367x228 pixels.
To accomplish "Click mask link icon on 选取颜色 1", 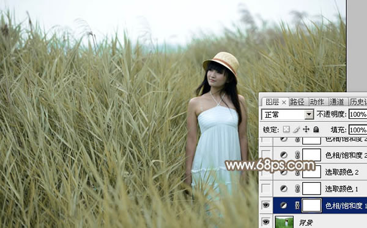I will [x=297, y=188].
